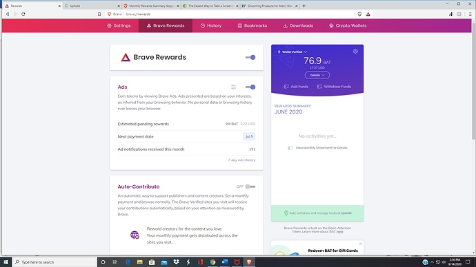Open Google Chrome from taskbar
This screenshot has width=476, height=267.
coord(212,262)
